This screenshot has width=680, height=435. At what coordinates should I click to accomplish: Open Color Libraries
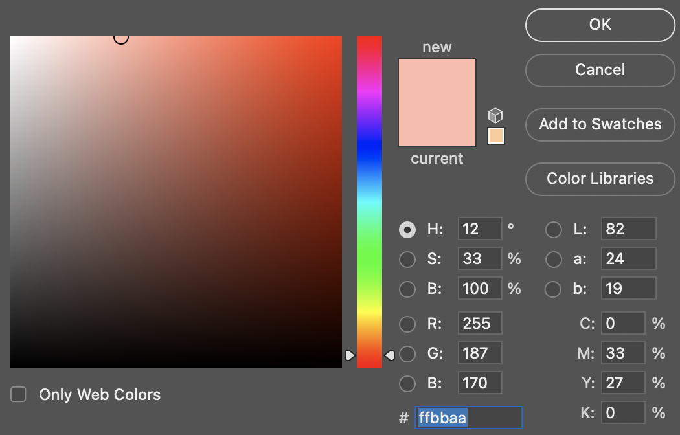click(600, 179)
